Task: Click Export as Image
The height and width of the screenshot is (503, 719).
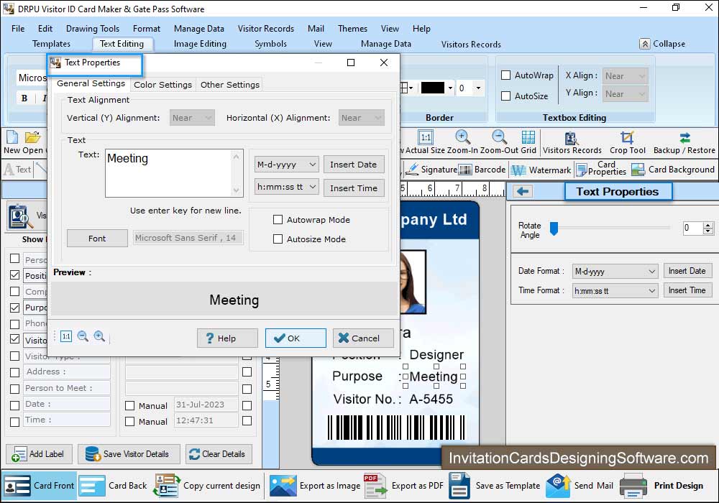Action: pos(315,486)
